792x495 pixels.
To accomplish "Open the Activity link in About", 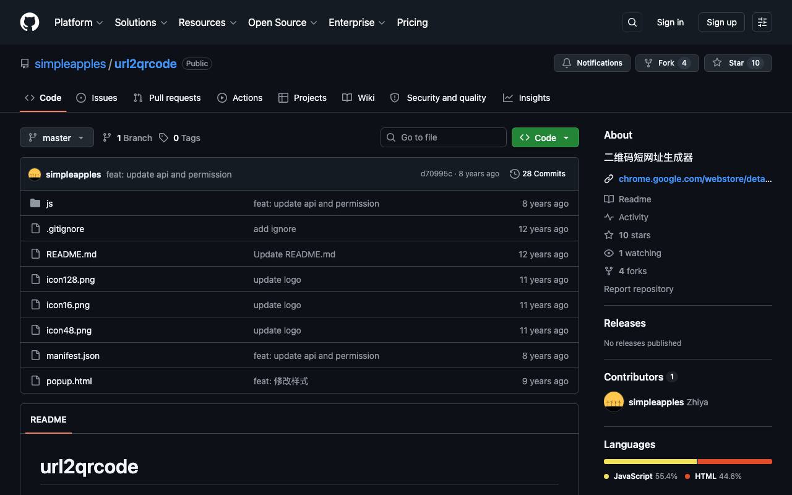I will point(626,217).
